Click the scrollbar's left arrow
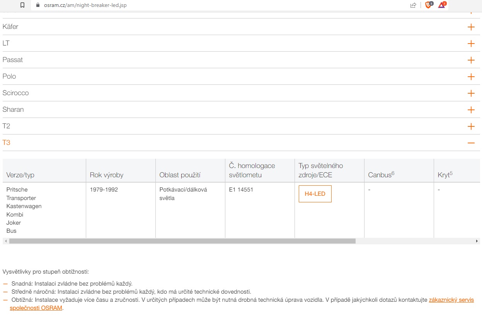Viewport: 482px width, 316px height. pyautogui.click(x=5, y=241)
